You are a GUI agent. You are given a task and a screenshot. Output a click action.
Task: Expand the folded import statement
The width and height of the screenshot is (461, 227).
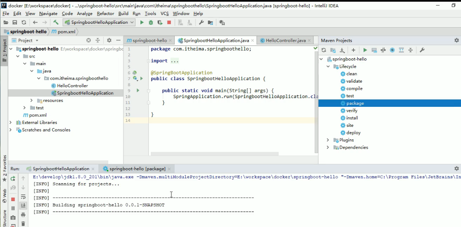tap(148, 61)
